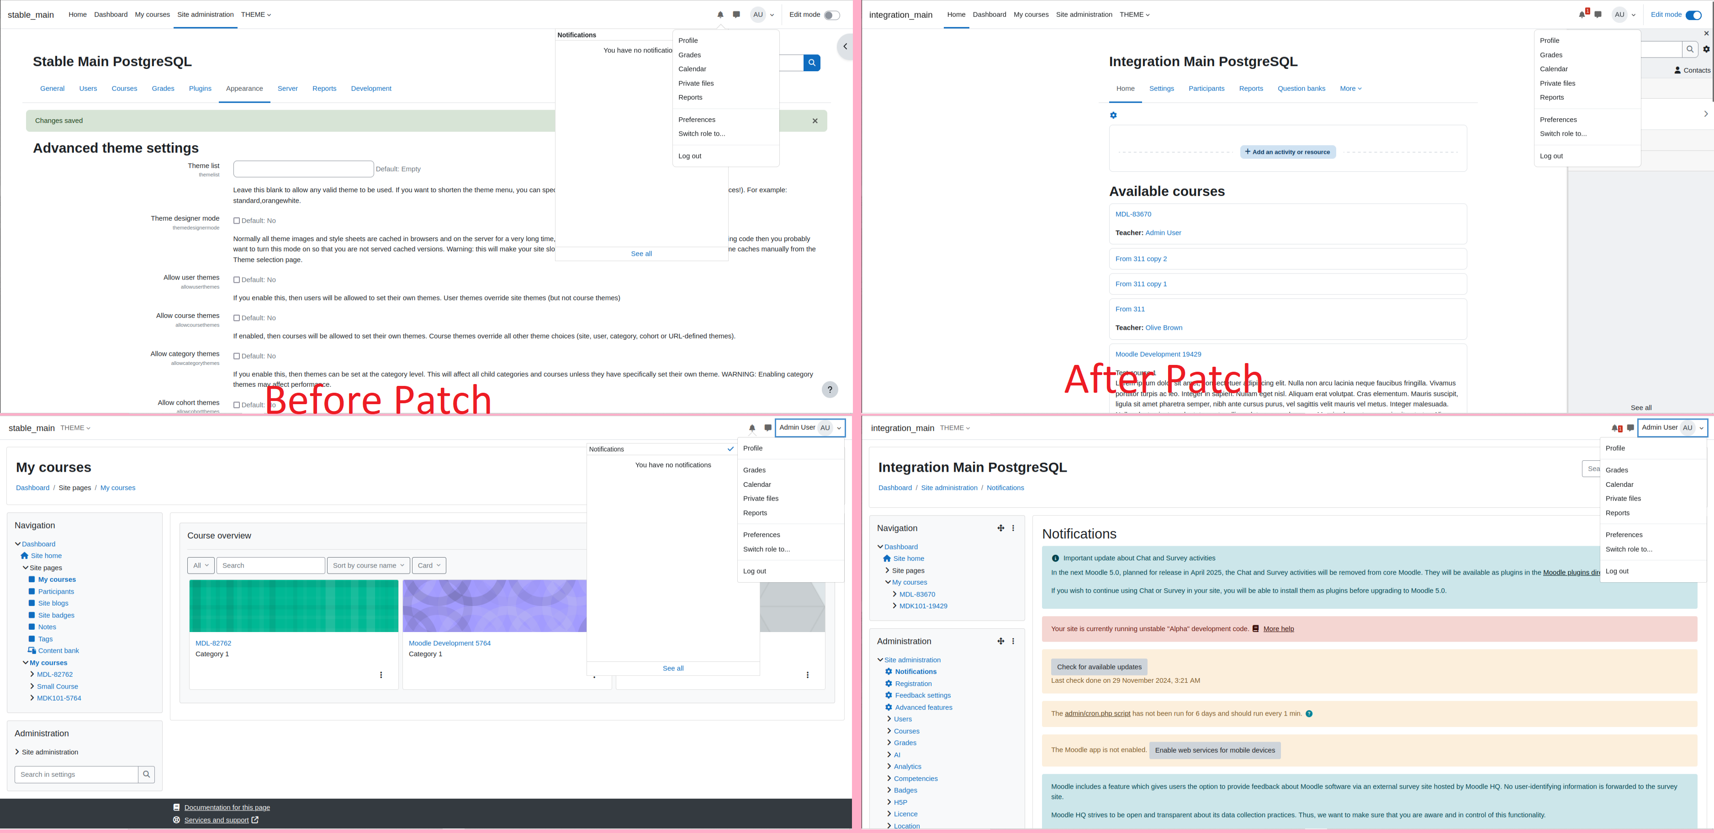1714x833 pixels.
Task: Click the Theme list text field
Action: point(303,169)
